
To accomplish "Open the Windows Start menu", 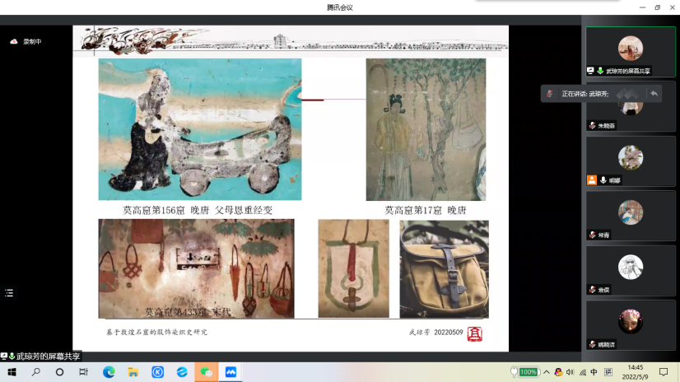I will click(12, 372).
